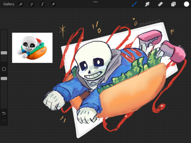191x143 pixels.
Task: Redo the last undone action
Action: (4, 121)
